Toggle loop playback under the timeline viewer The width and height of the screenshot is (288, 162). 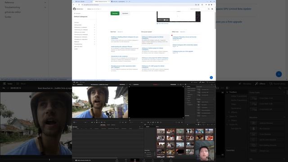pyautogui.click(x=161, y=122)
